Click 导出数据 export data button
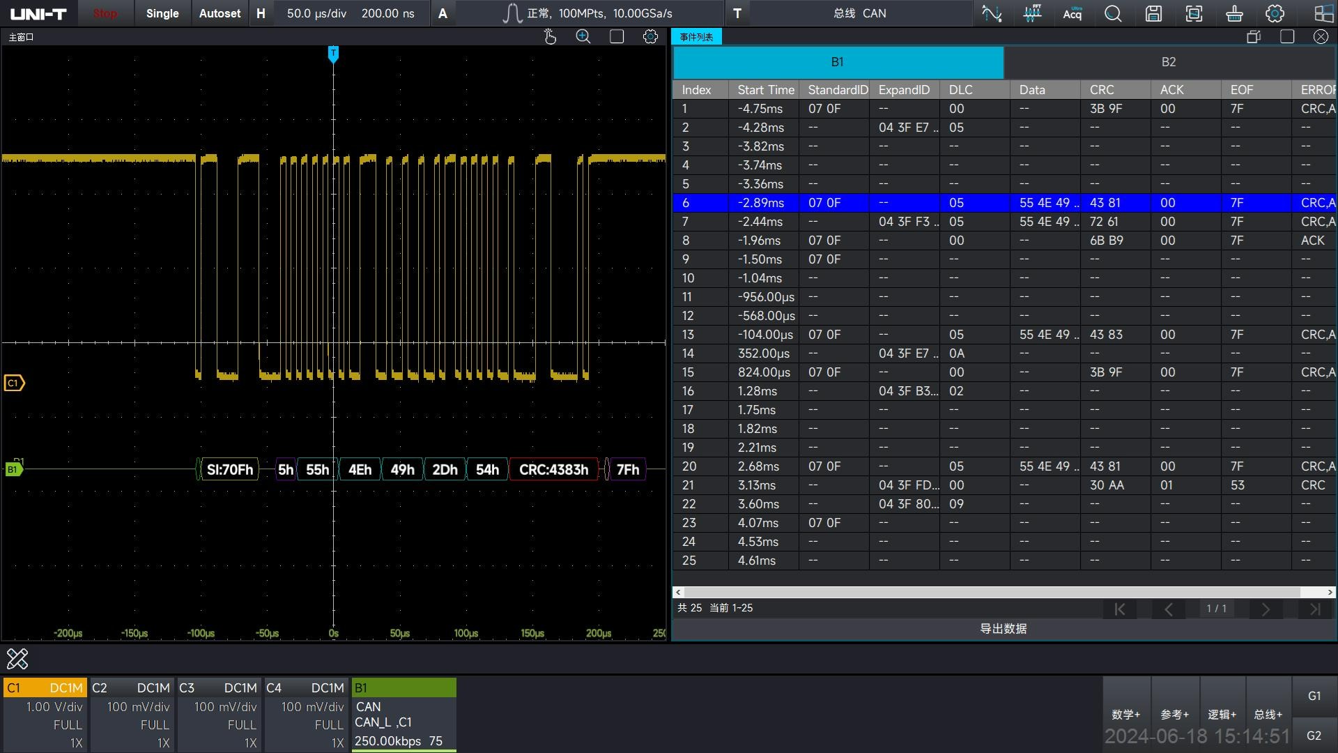 tap(1003, 629)
